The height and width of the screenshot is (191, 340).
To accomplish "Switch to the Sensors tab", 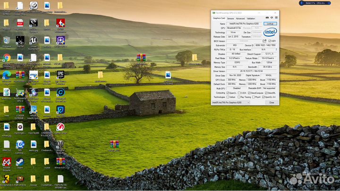I will 230,18.
